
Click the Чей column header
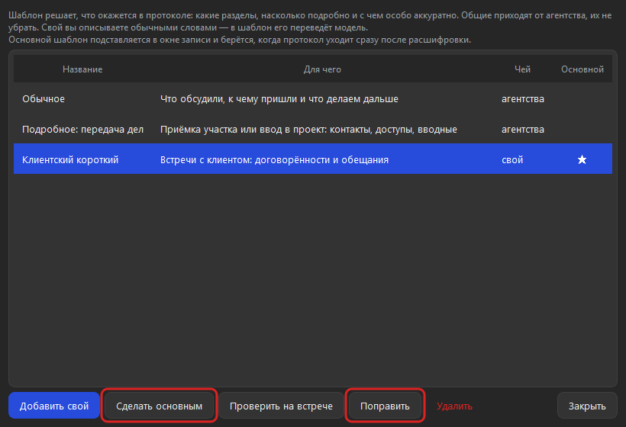point(522,69)
